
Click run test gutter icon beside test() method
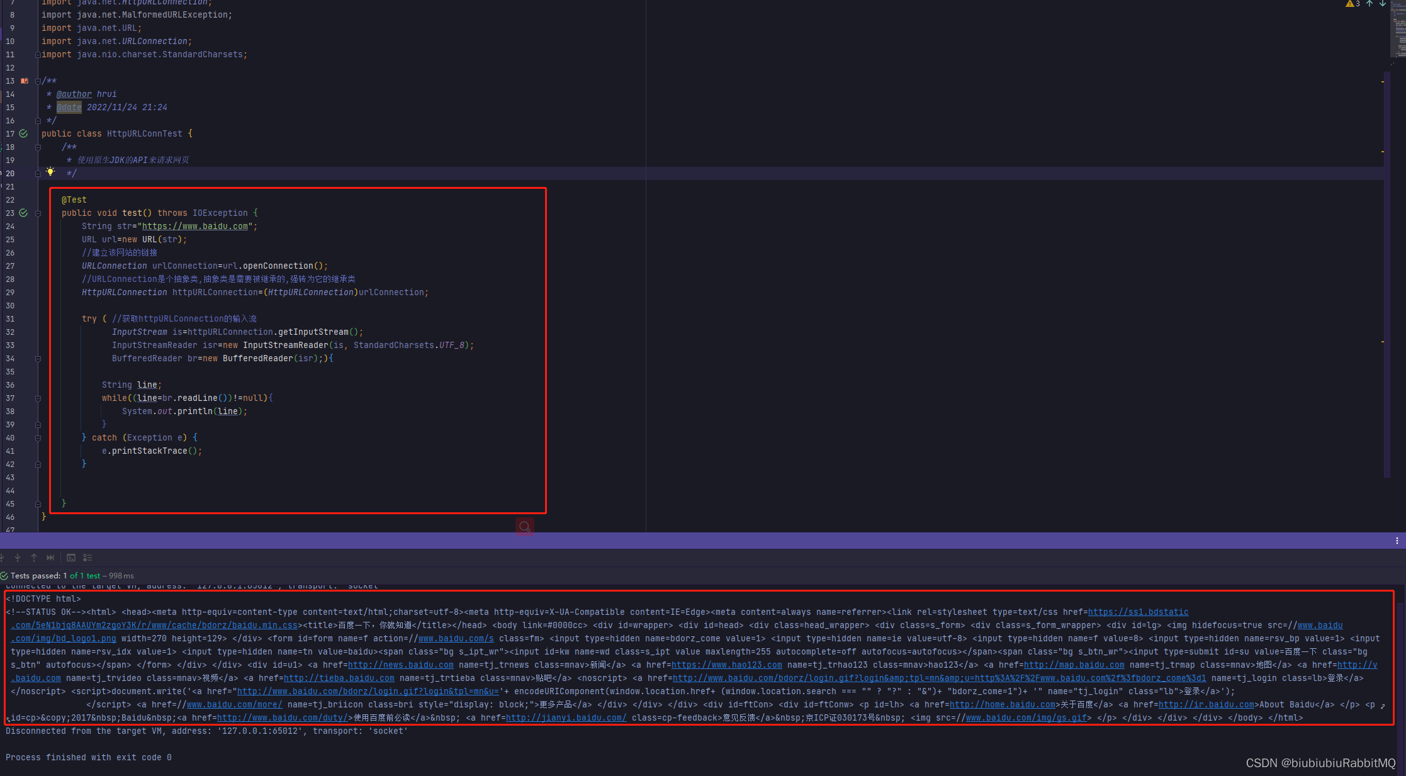click(x=23, y=213)
